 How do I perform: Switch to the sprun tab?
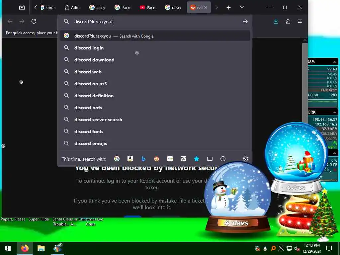tap(48, 8)
